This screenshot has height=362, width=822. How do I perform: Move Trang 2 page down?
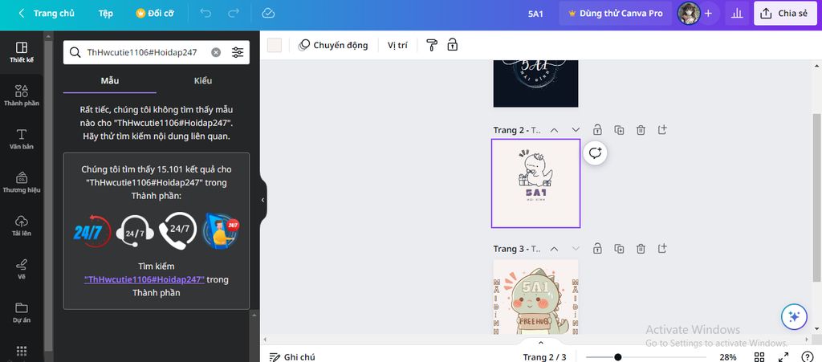pyautogui.click(x=576, y=130)
